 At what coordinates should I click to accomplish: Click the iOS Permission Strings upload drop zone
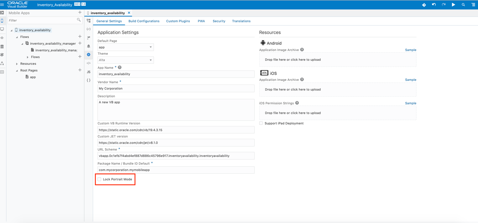[338, 113]
